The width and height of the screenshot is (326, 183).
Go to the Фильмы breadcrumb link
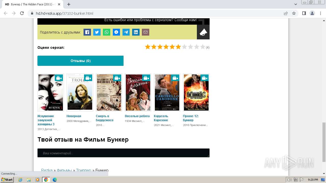[64, 170]
